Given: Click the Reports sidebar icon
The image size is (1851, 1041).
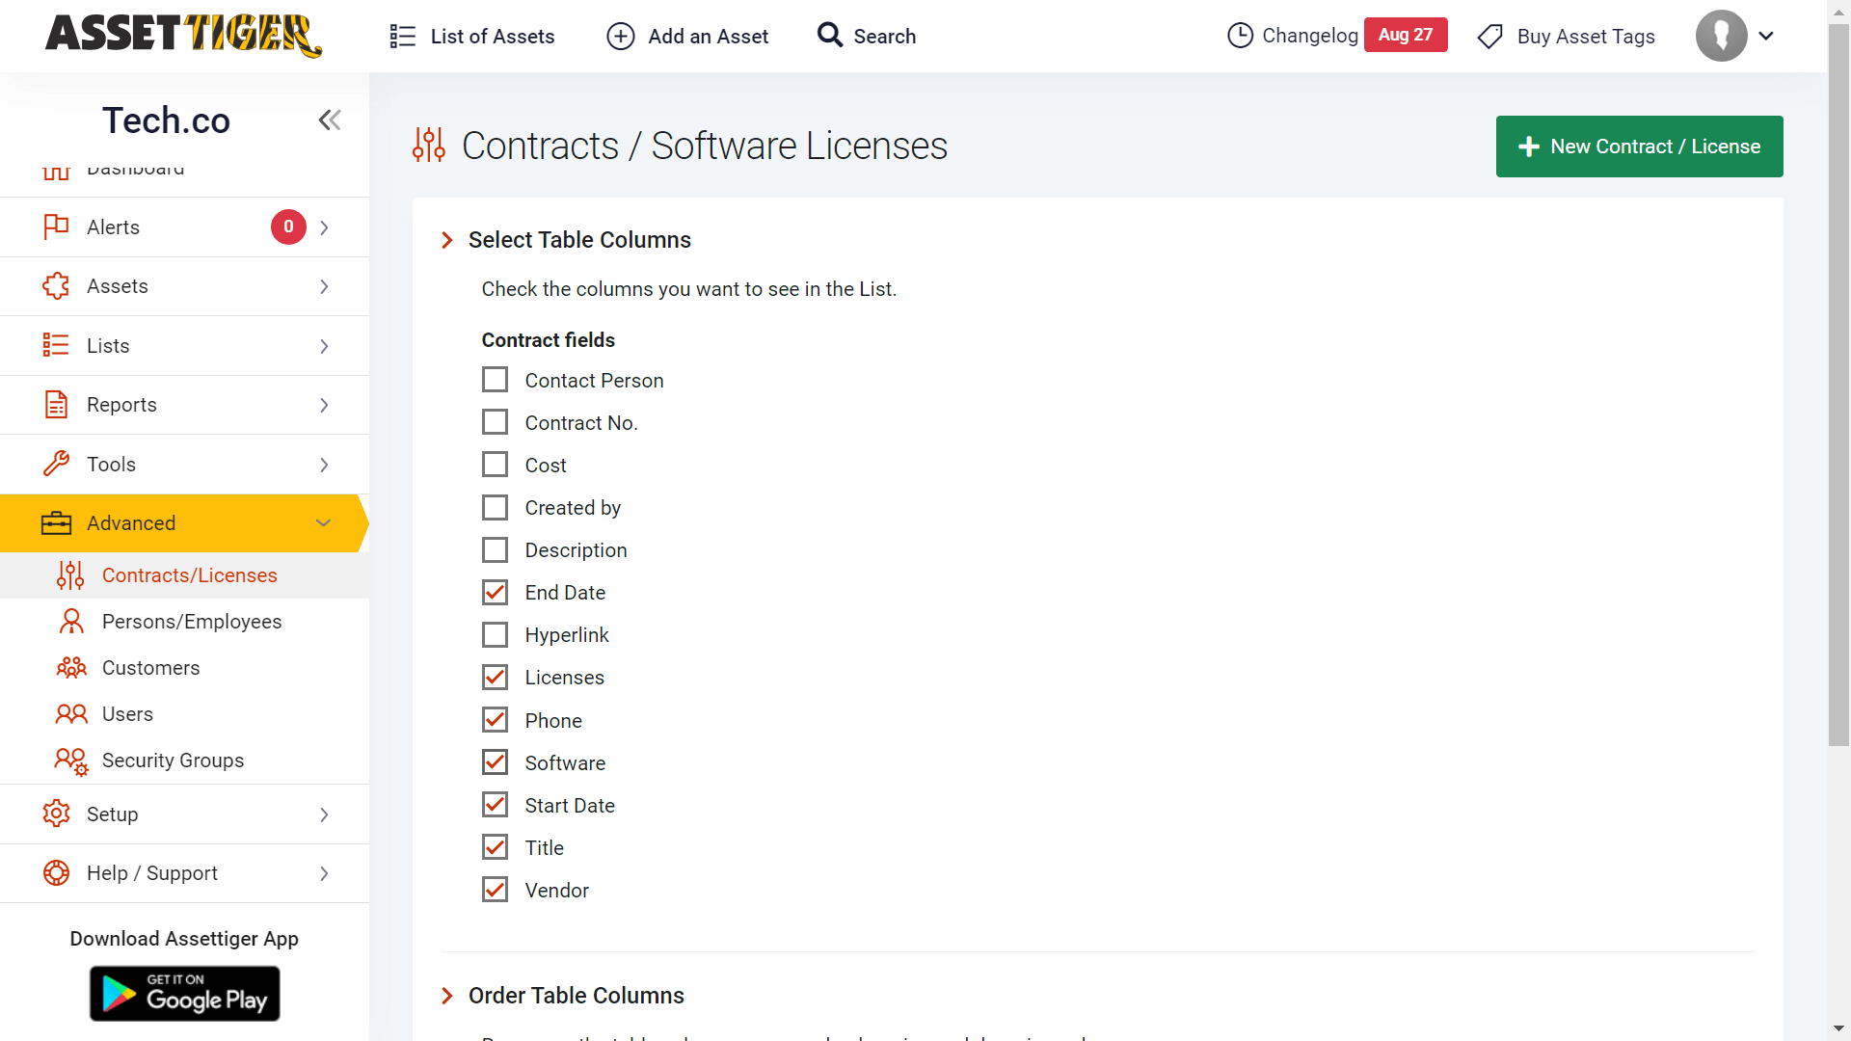Looking at the screenshot, I should pos(56,406).
